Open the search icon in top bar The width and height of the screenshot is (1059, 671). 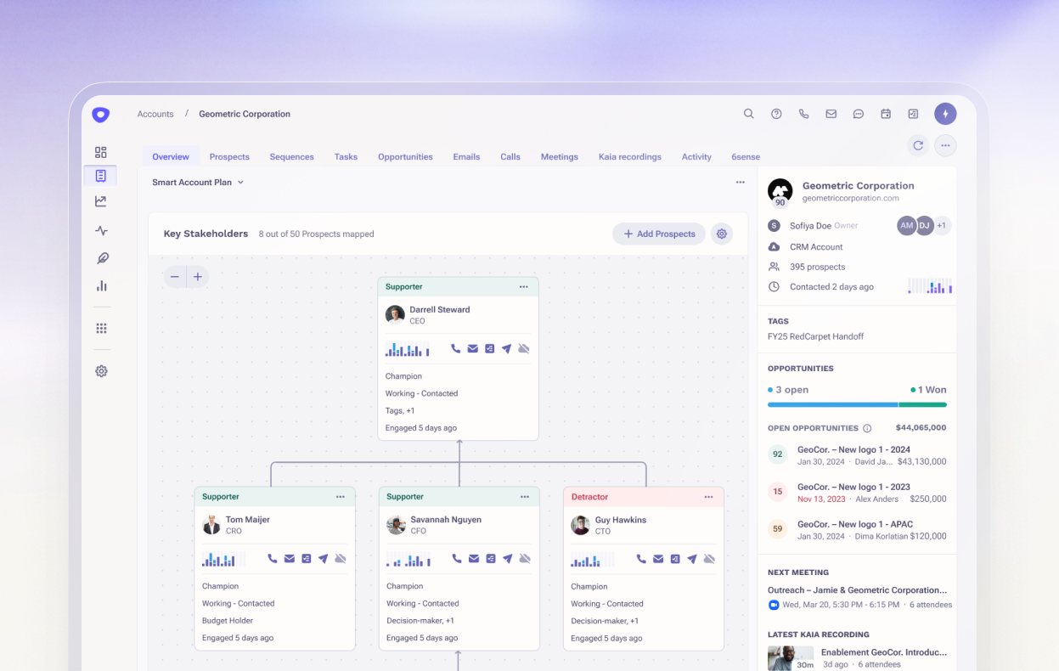coord(748,114)
